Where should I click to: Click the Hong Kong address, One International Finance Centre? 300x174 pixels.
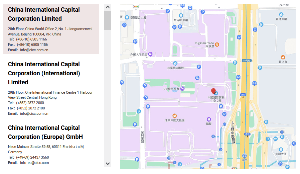[x=50, y=95]
